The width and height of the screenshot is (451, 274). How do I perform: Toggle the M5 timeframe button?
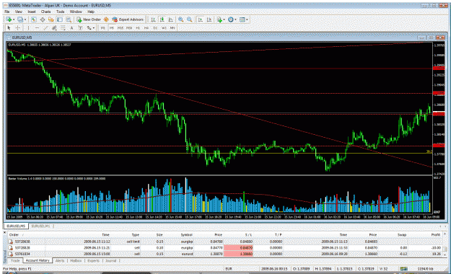112,28
